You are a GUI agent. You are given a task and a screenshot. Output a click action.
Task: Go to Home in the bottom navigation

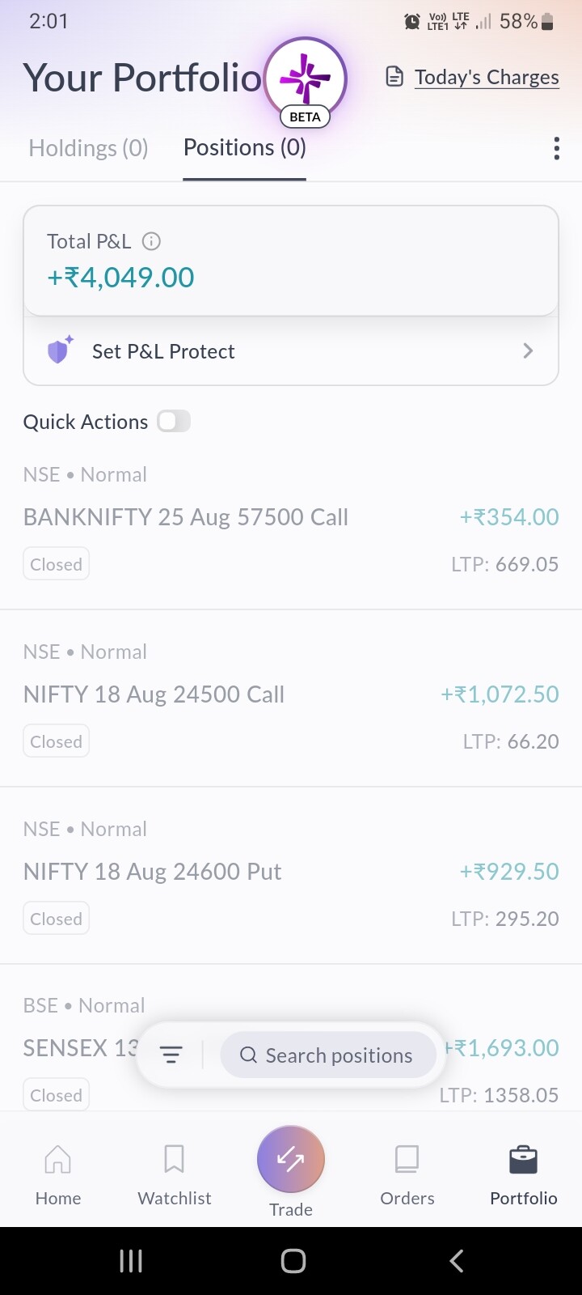[x=58, y=1175]
